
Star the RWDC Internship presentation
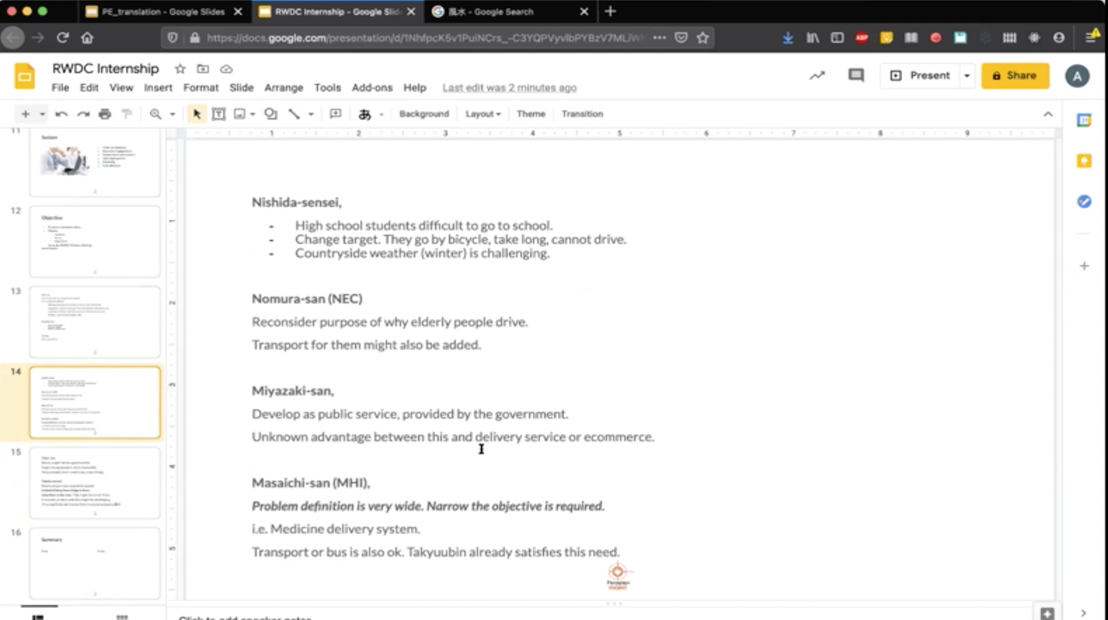pyautogui.click(x=180, y=69)
